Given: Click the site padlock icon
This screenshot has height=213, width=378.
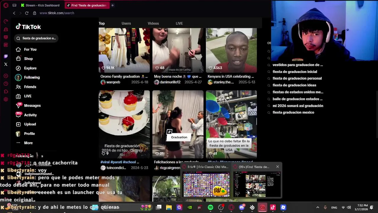Looking at the screenshot, I should point(35,13).
